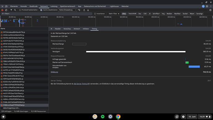Viewport: 213px width, 120px height.
Task: Filter requests by Fetch/XHR
Action: click(132, 14)
